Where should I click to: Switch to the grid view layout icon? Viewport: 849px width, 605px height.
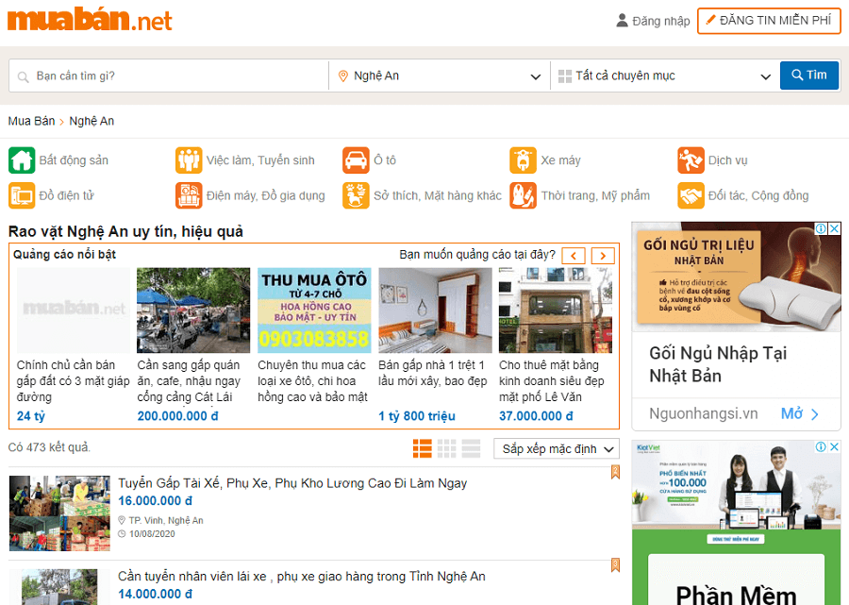[x=447, y=448]
